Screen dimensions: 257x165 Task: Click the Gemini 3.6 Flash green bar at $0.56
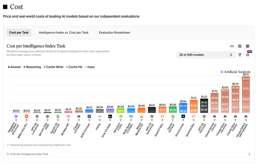point(173,110)
